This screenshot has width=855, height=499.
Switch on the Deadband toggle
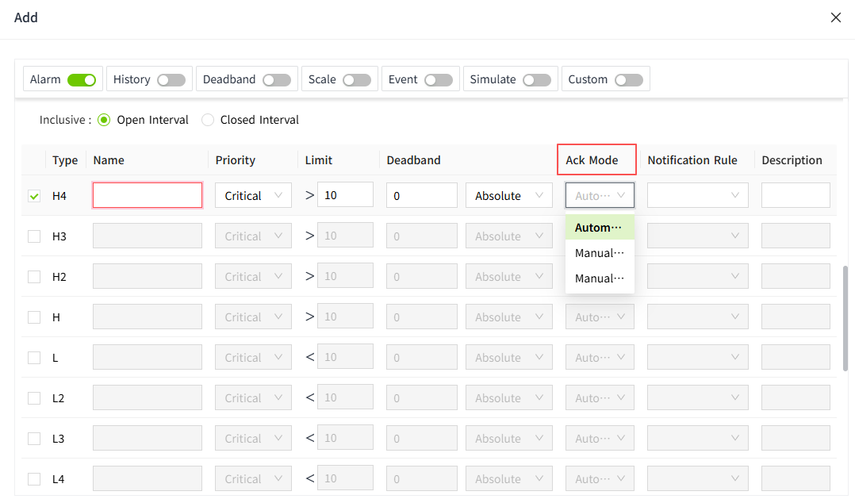click(x=277, y=79)
